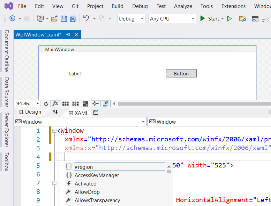Click the Button control in the designer
The height and width of the screenshot is (206, 271).
tap(181, 74)
